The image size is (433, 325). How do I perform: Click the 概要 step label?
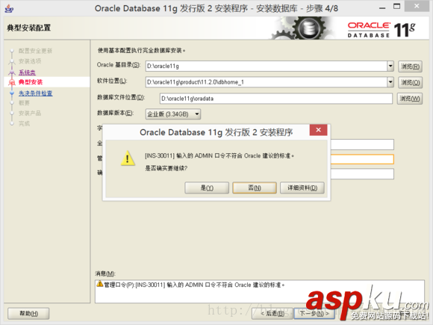24,103
